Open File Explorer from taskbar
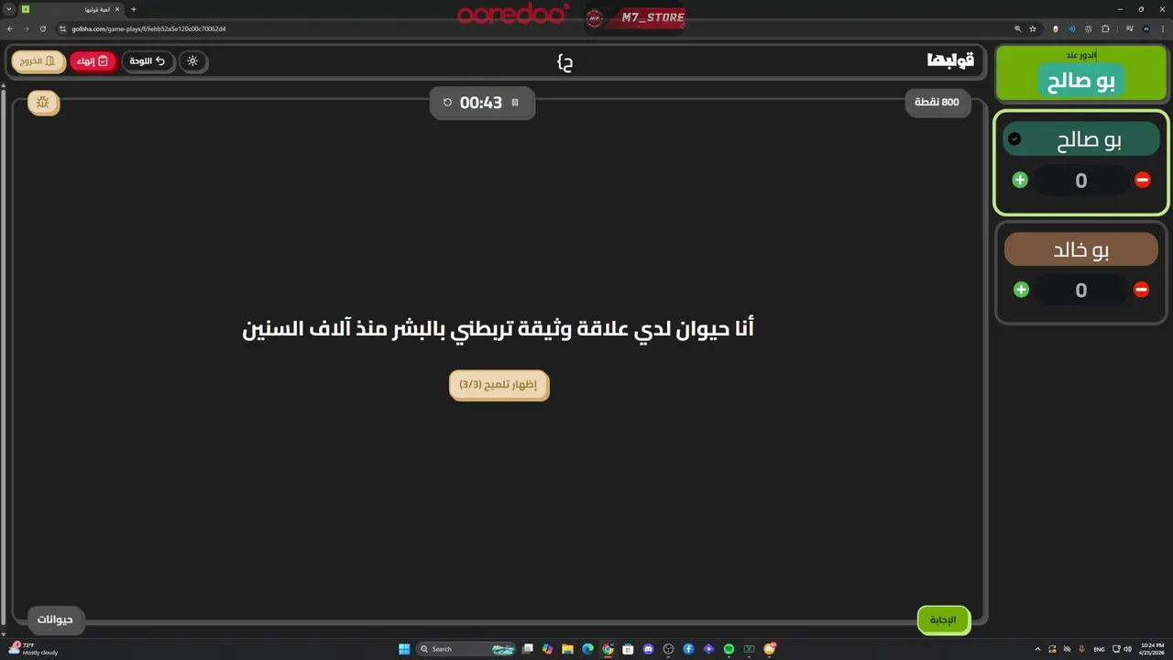This screenshot has width=1173, height=660. (567, 649)
